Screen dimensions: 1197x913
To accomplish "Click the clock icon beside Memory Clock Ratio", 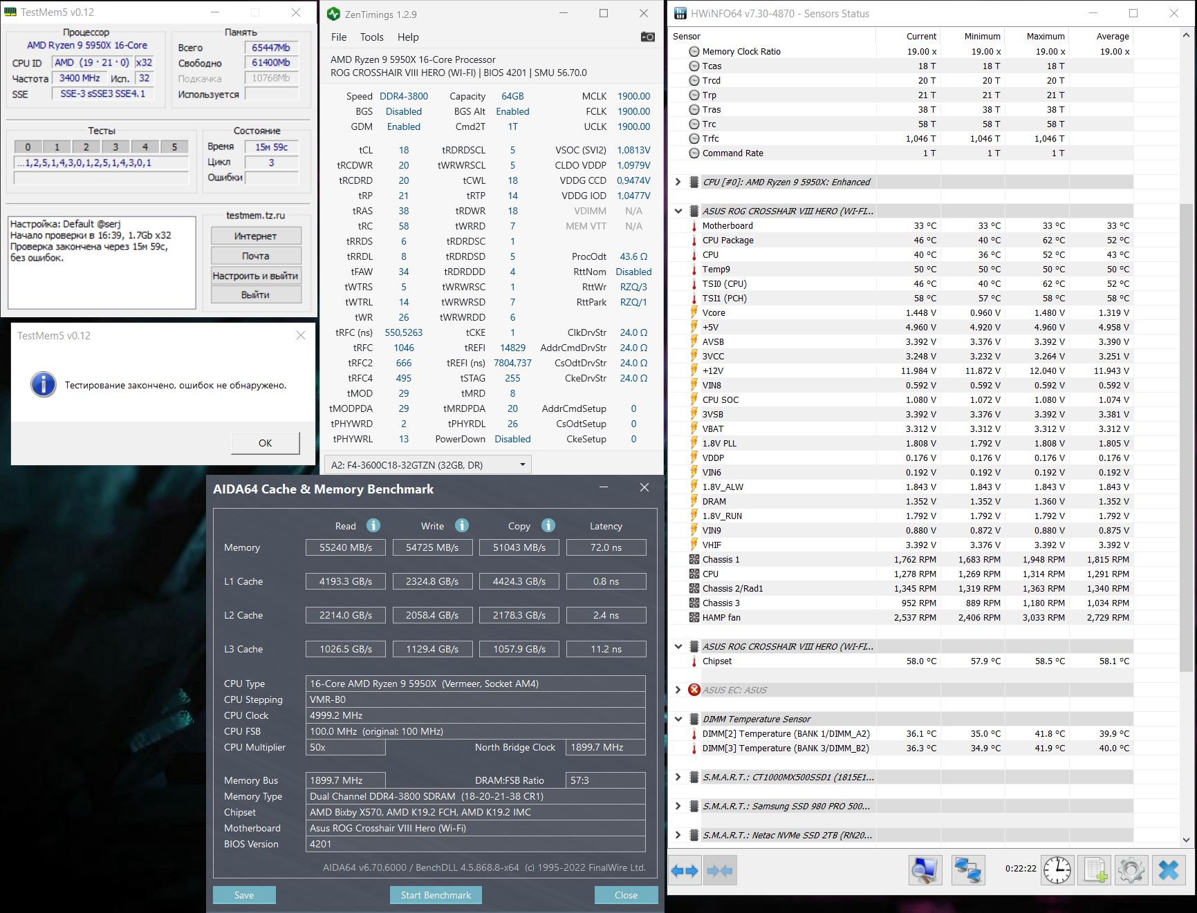I will (x=694, y=51).
